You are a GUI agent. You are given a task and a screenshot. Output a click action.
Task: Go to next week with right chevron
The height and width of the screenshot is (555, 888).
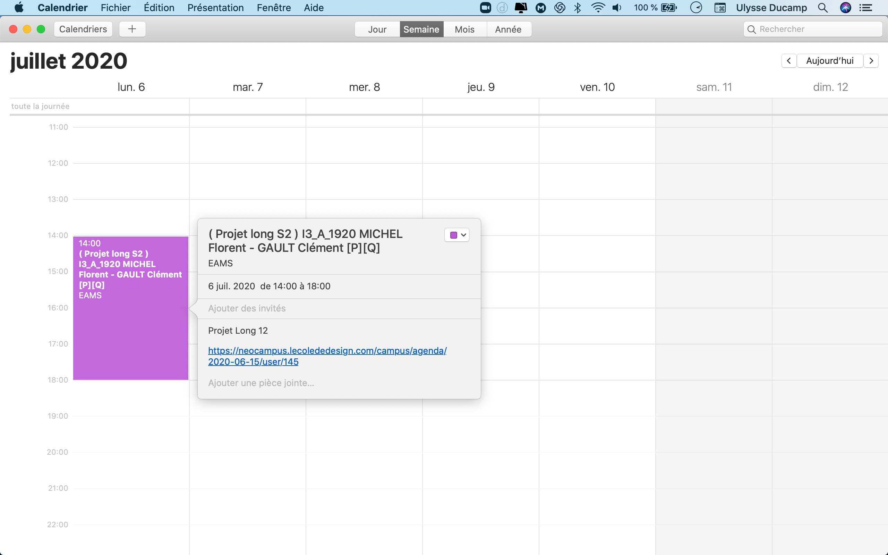871,61
